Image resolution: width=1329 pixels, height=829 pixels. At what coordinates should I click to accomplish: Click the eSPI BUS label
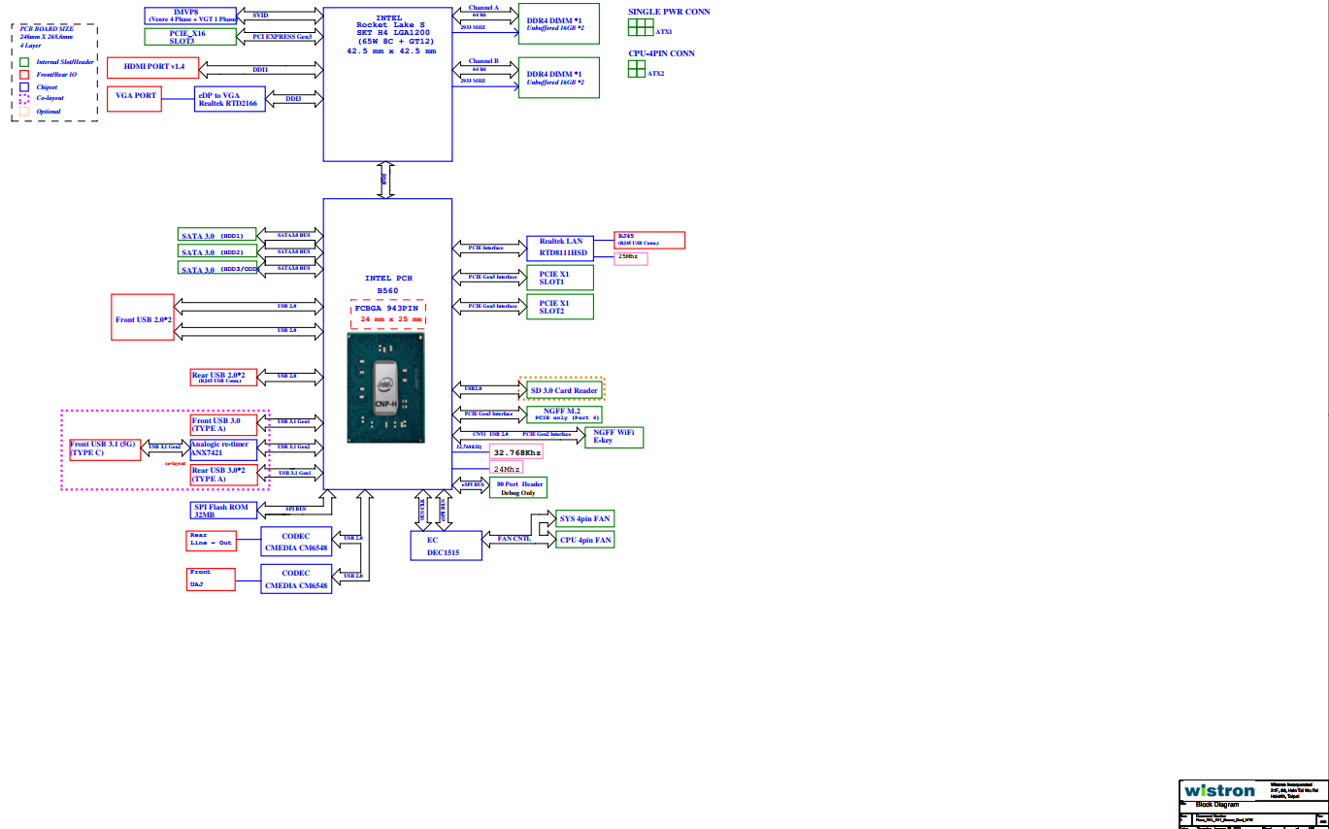(473, 483)
